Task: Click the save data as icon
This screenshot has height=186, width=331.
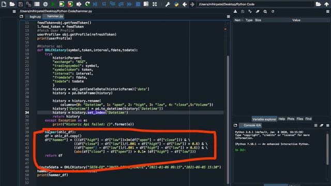Action: (x=250, y=11)
